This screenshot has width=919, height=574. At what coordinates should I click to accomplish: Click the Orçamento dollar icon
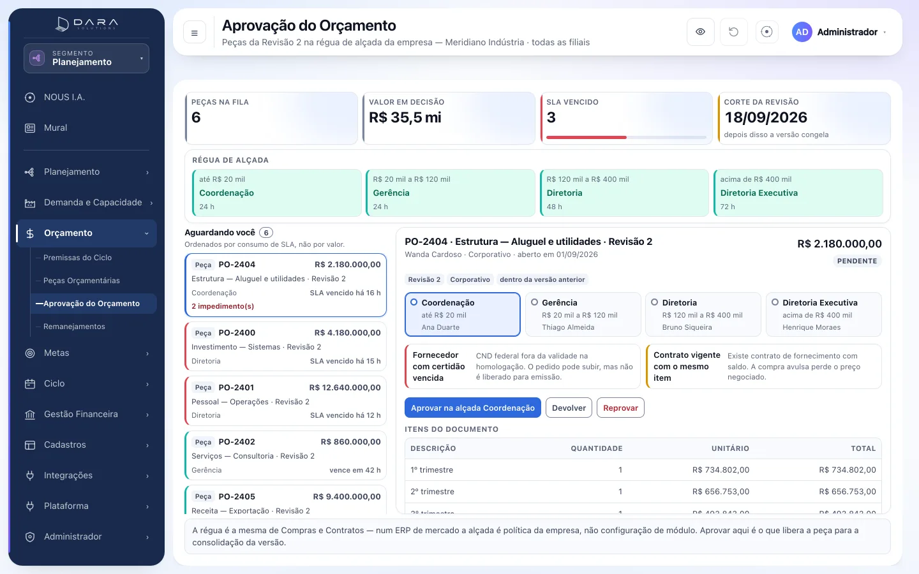point(29,233)
